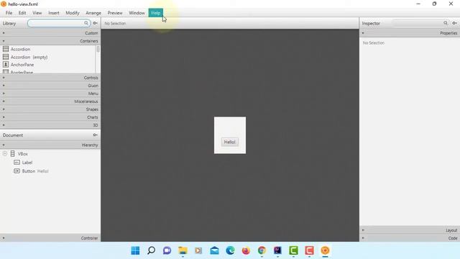Expand the Controls library section
Screen dimensions: 460x259
pyautogui.click(x=50, y=78)
